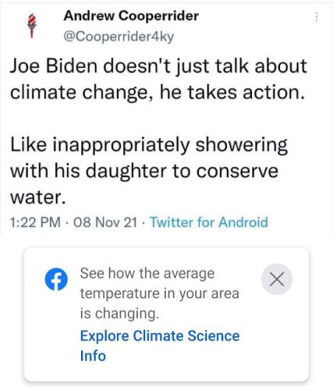The height and width of the screenshot is (390, 333).
Task: Click the 08 Nov 21 date
Action: click(x=105, y=222)
